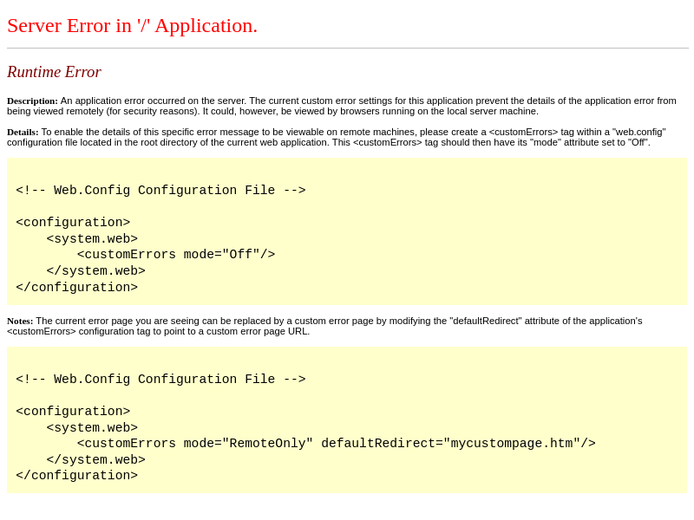Click the bold 'Notes:' label
The width and height of the screenshot is (694, 520).
20,321
